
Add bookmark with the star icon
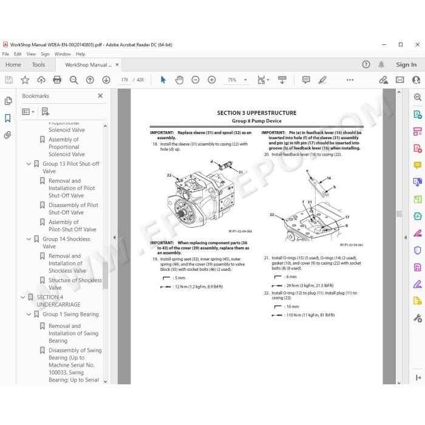pyautogui.click(x=25, y=80)
